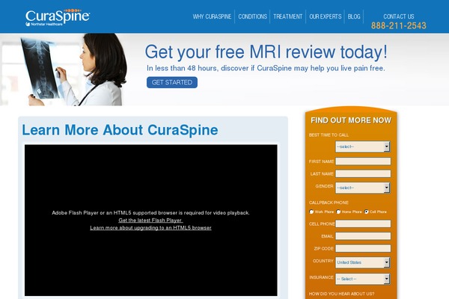Focus the Last Name field
Screen dimensions: 449x299
(363, 173)
